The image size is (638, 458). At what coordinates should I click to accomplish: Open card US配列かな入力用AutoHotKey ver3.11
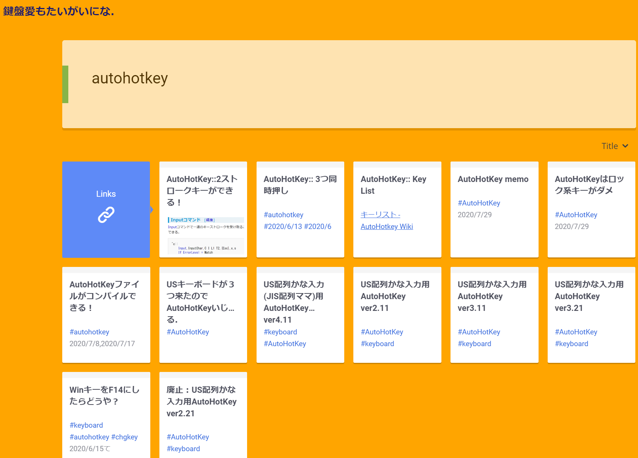[x=495, y=315]
